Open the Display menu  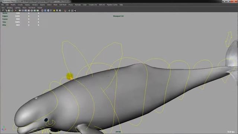tap(27, 5)
